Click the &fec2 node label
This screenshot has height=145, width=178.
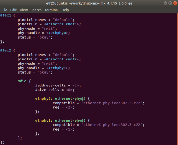pyautogui.click(x=5, y=50)
